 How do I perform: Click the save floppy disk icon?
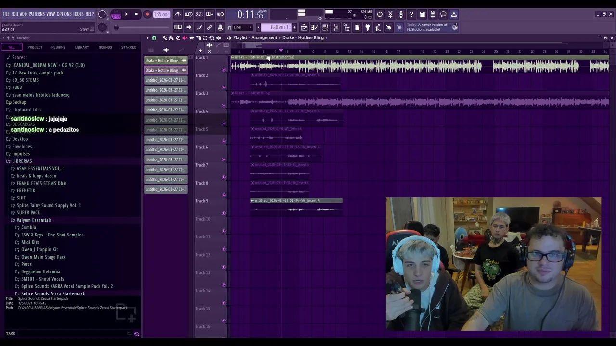422,14
